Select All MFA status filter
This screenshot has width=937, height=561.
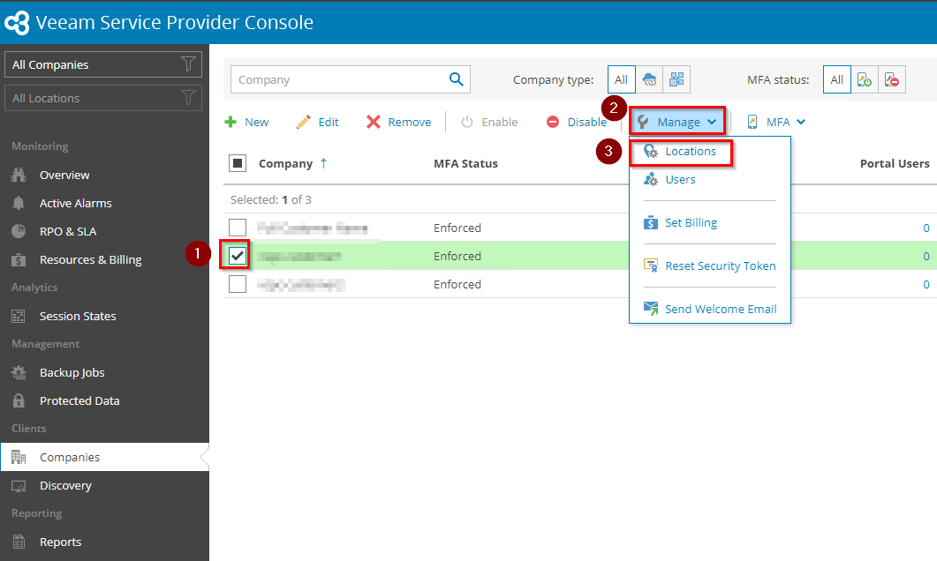point(836,79)
